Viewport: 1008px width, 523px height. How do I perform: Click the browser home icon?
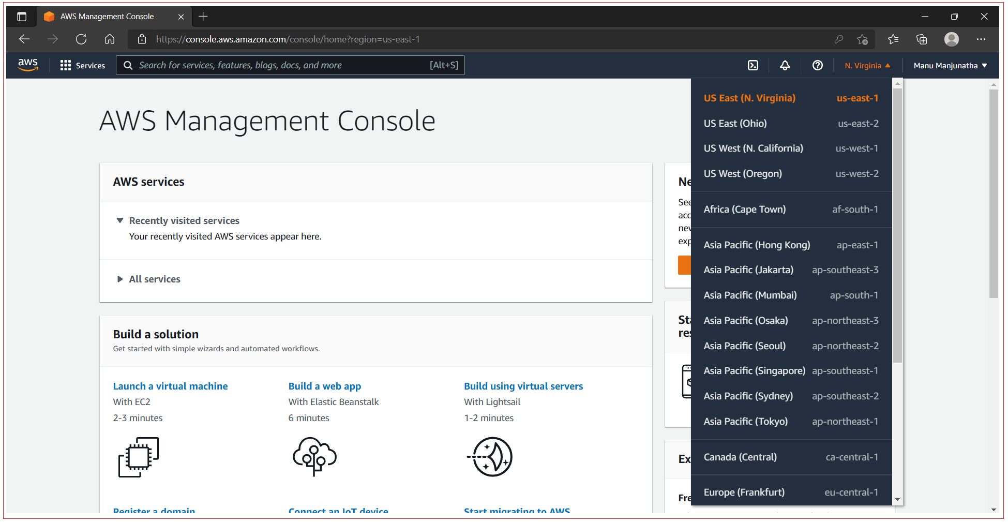pyautogui.click(x=110, y=39)
